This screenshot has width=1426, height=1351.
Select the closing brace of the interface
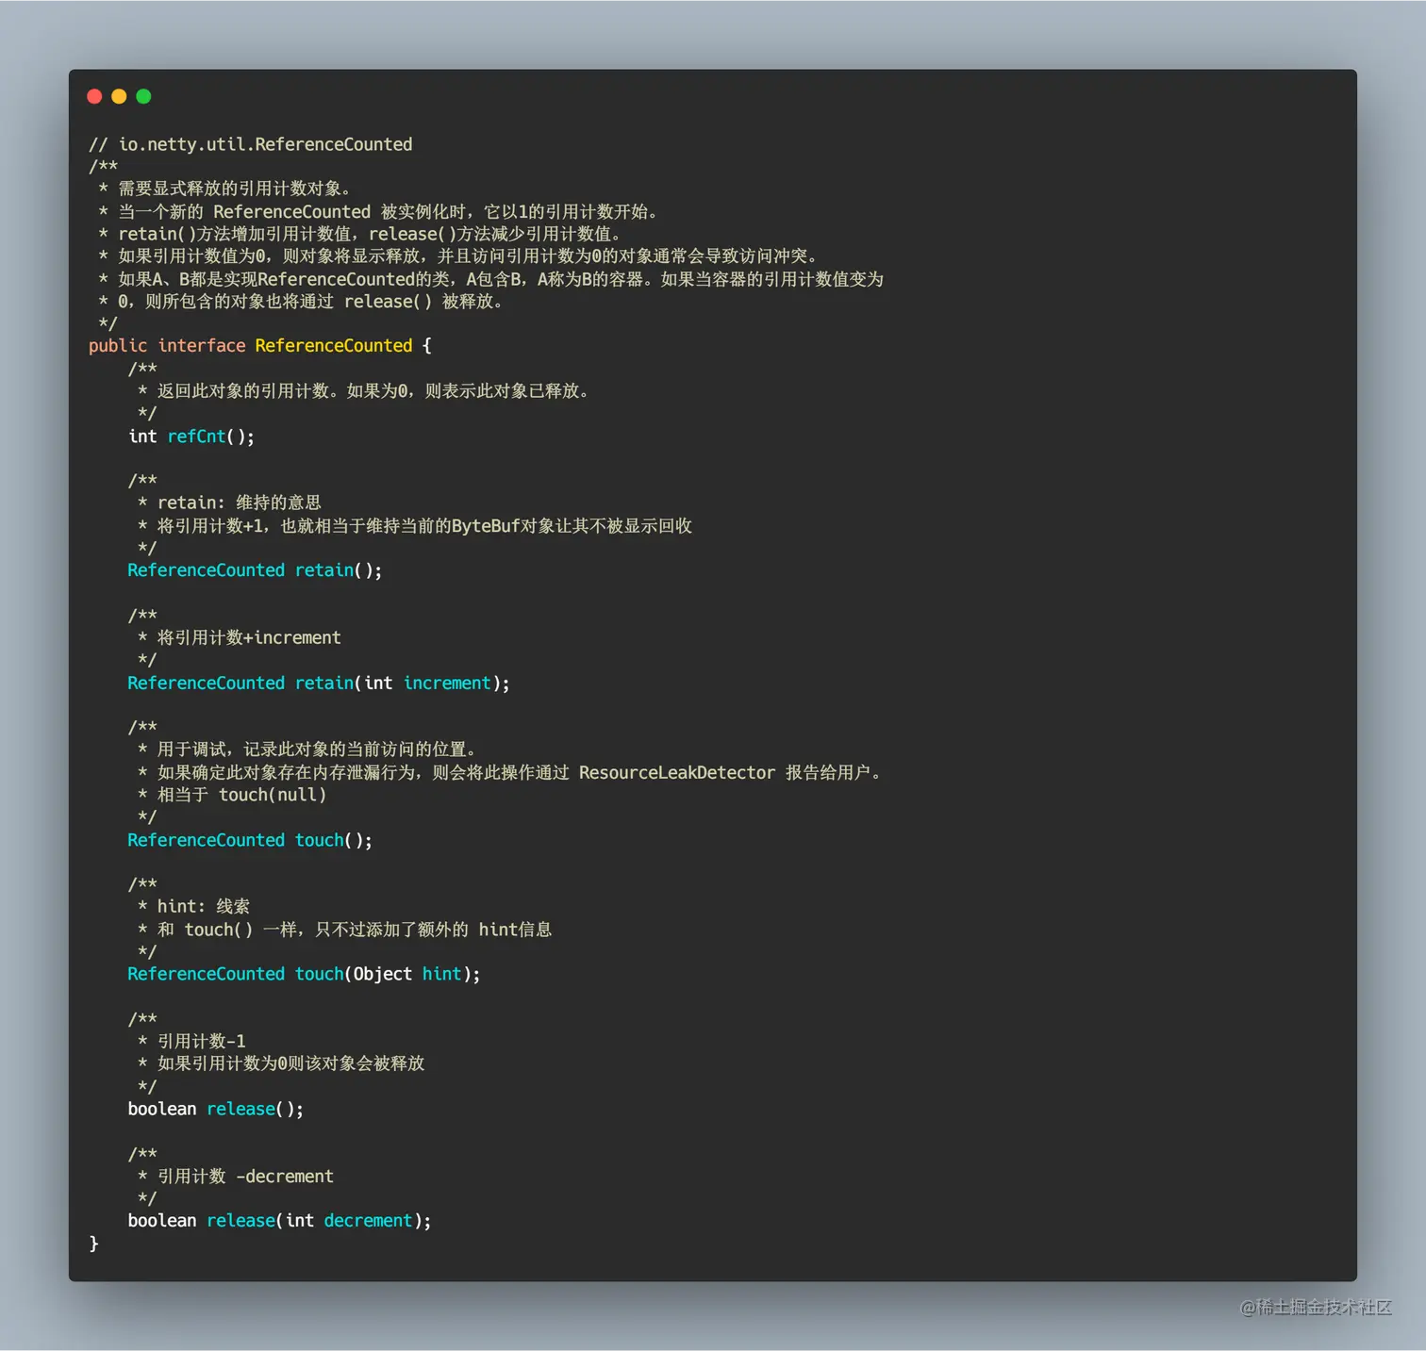coord(93,1243)
